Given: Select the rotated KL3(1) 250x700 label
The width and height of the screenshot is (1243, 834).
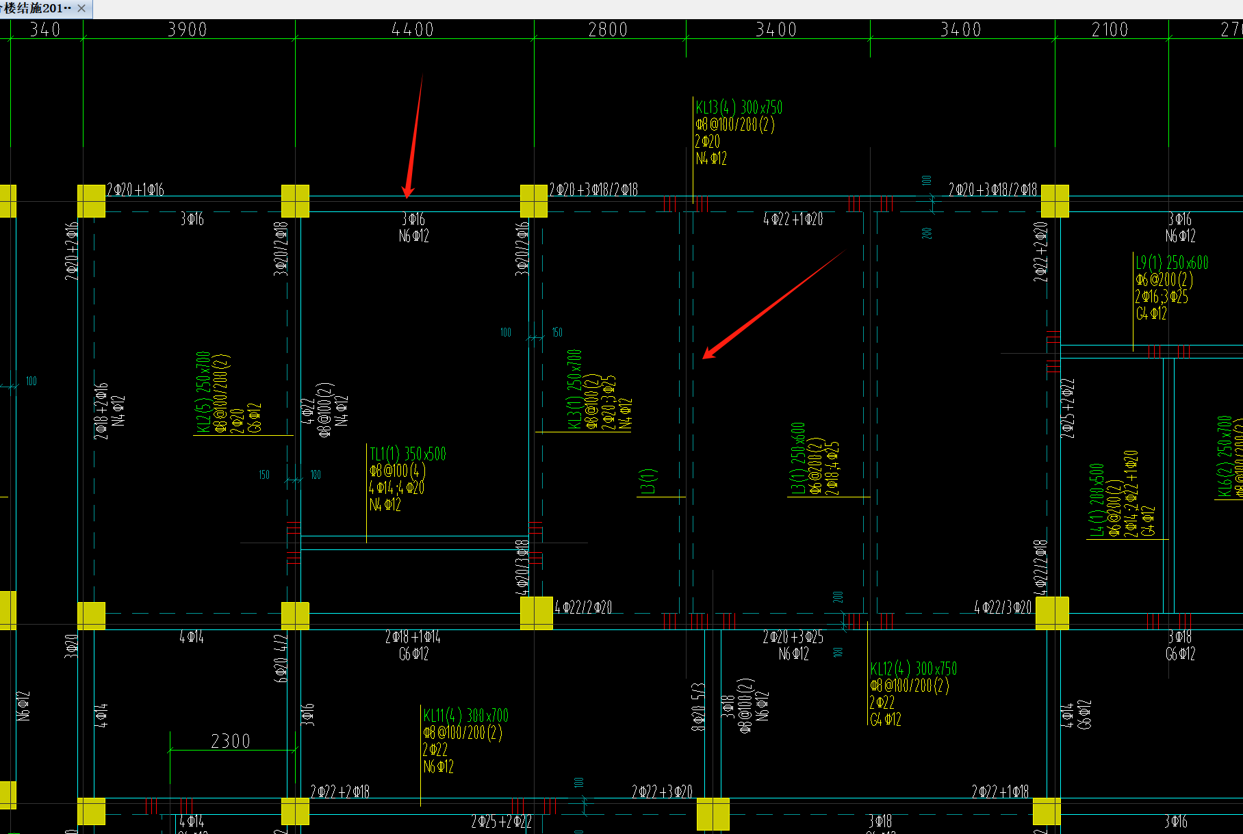Looking at the screenshot, I should pyautogui.click(x=574, y=389).
